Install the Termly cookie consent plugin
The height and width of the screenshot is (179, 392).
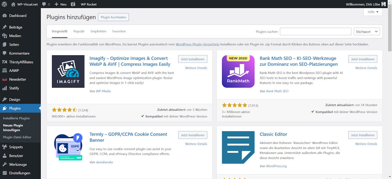click(193, 135)
